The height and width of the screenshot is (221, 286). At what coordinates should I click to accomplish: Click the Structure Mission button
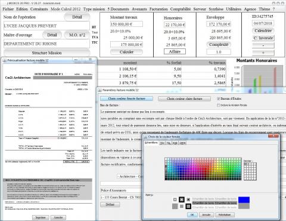click(x=46, y=53)
